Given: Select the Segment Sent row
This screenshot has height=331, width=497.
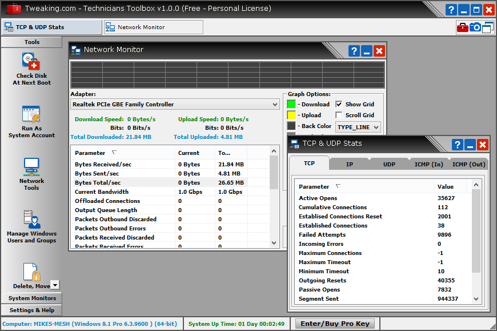Looking at the screenshot, I should pyautogui.click(x=383, y=298).
